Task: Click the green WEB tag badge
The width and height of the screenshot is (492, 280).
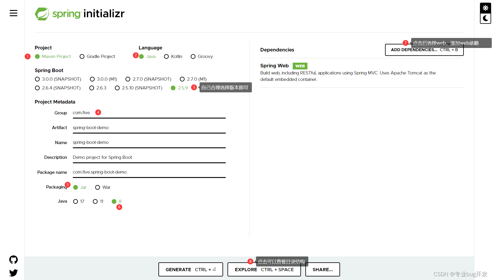Action: (300, 66)
